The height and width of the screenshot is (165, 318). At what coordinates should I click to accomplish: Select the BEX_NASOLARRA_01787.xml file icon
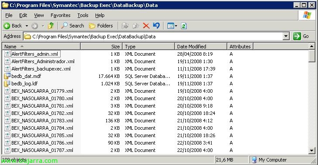tap(7, 150)
